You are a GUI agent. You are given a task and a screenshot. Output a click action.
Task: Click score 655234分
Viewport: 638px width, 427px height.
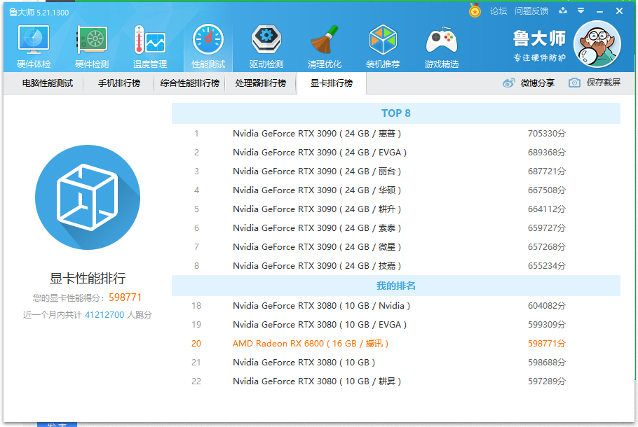pos(546,266)
